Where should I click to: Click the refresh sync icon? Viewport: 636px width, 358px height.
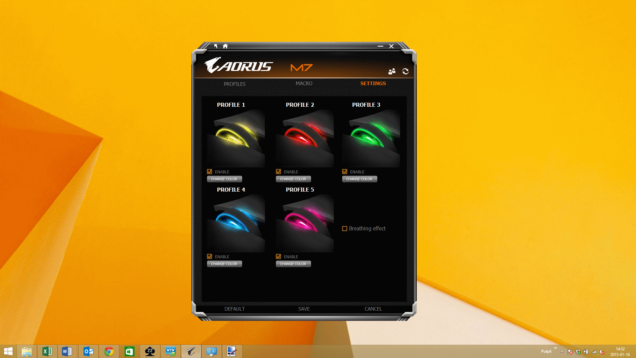405,71
